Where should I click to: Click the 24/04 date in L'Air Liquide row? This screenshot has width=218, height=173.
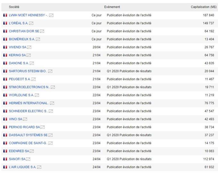point(96,167)
